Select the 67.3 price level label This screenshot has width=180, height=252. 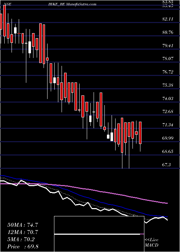[167, 165]
